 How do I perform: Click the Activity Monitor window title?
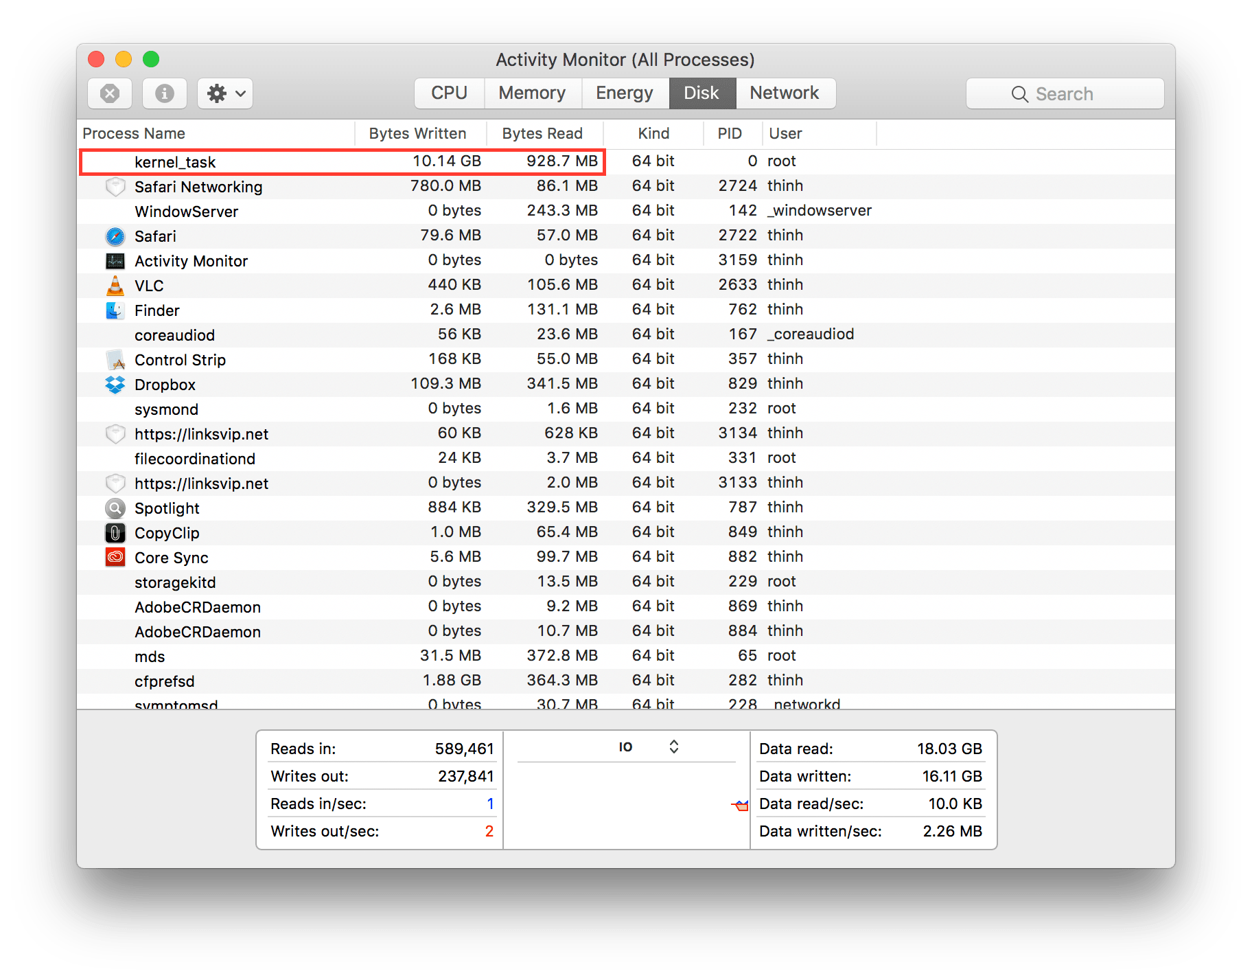point(625,60)
